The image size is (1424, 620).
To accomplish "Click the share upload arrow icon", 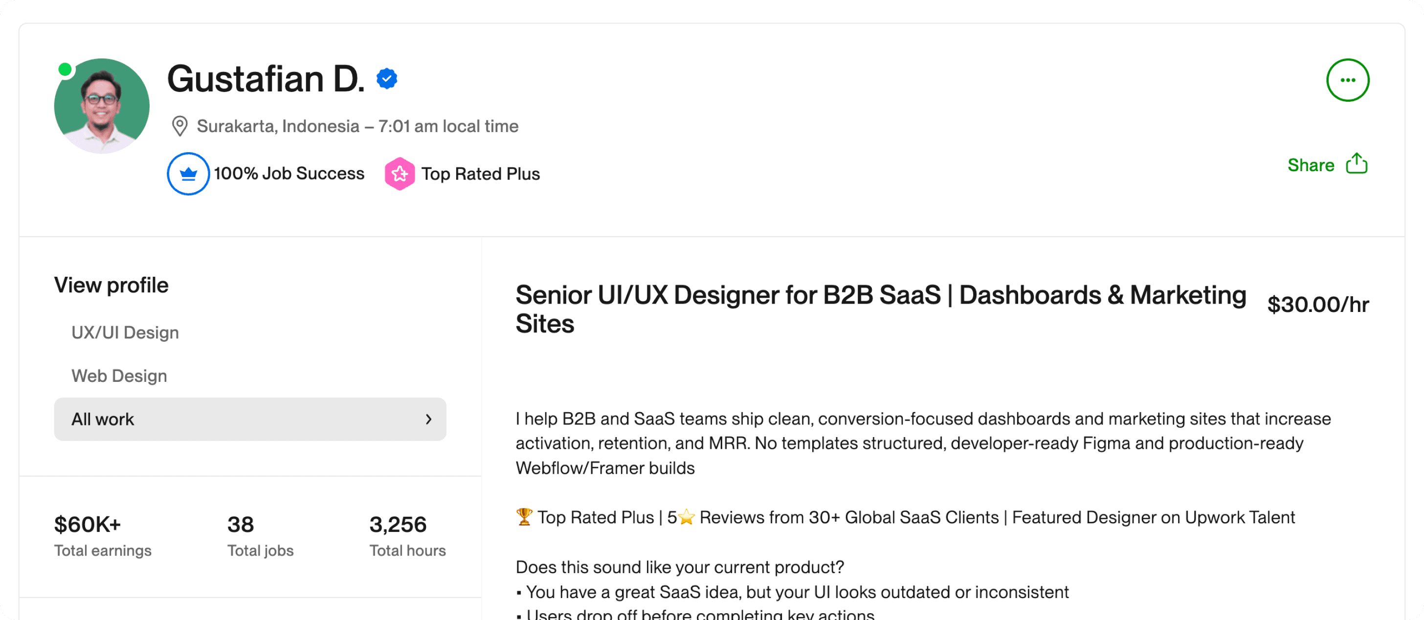I will [1357, 164].
